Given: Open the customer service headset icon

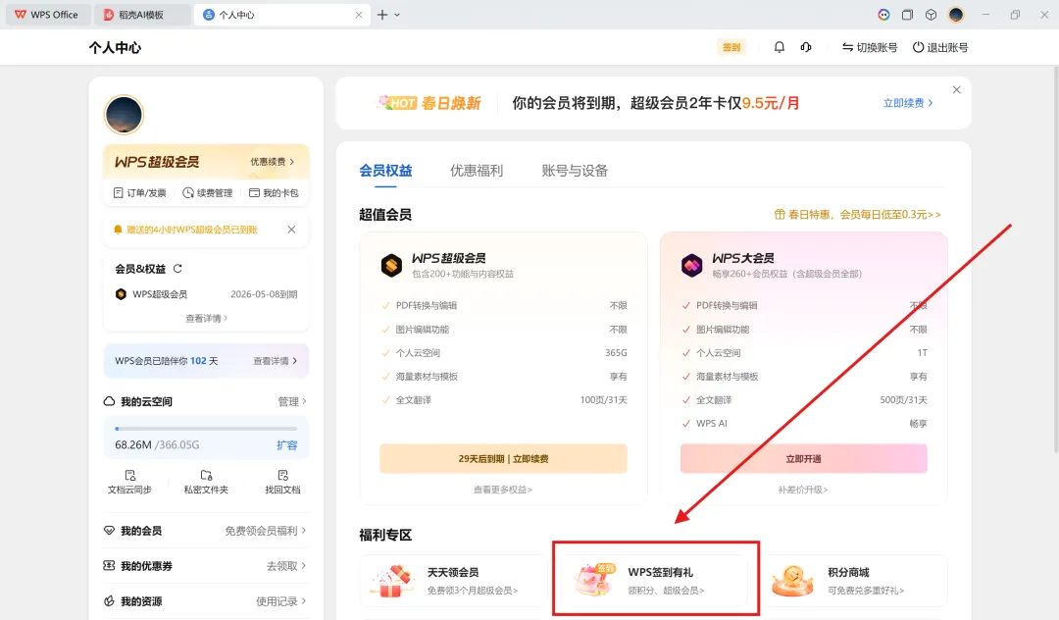Looking at the screenshot, I should (806, 47).
